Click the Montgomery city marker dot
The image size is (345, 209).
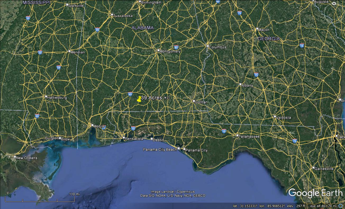coord(158,51)
